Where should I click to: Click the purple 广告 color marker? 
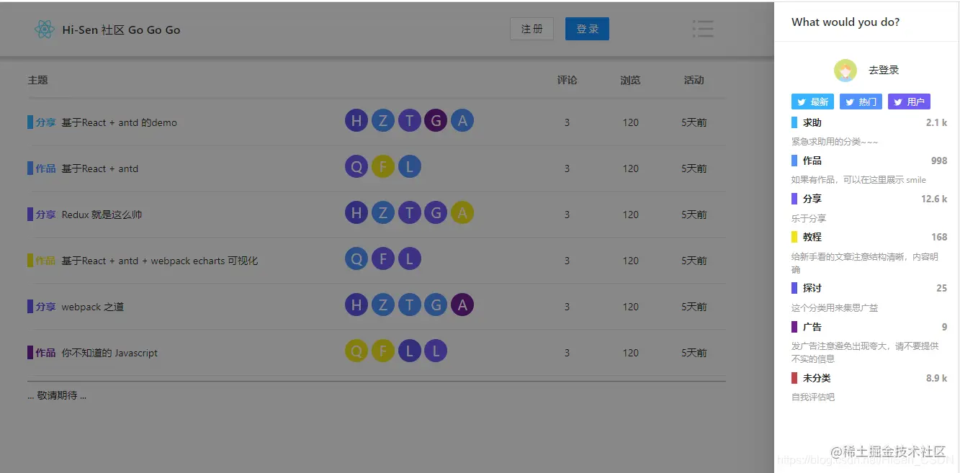click(x=794, y=327)
